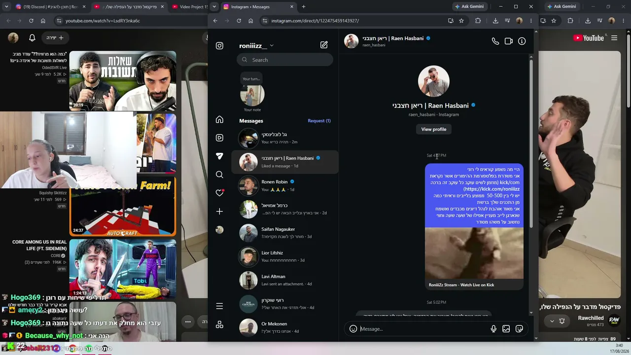The height and width of the screenshot is (355, 631).
Task: Open Instagram home from the sidebar
Action: coord(219,120)
